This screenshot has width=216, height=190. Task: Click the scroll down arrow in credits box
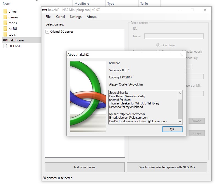180,122
